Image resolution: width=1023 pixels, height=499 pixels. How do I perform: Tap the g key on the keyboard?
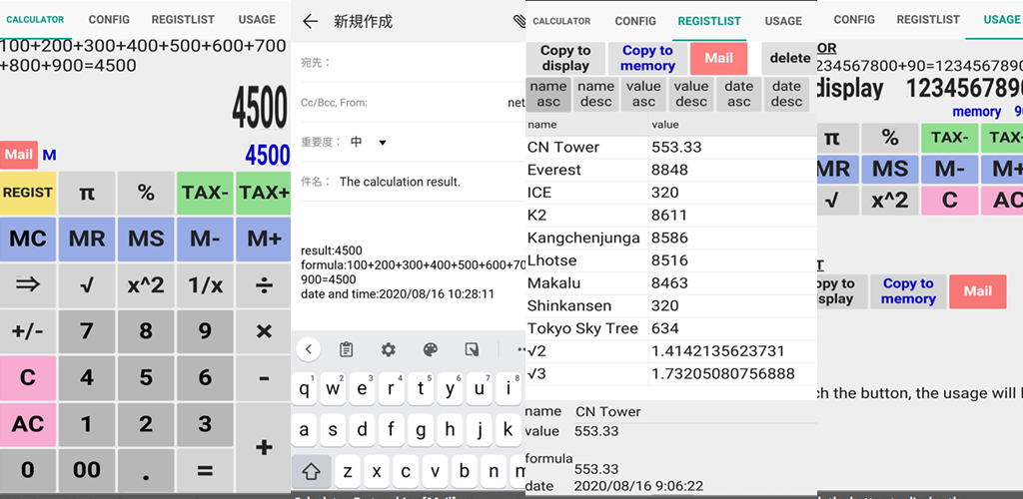(x=421, y=430)
